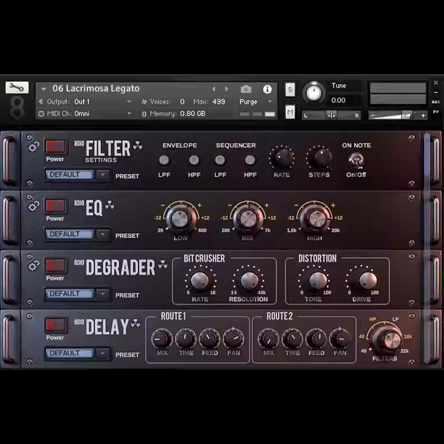This screenshot has width=444, height=444.
Task: Click the Bitcrusher RESOLUTION knob
Action: (x=249, y=280)
